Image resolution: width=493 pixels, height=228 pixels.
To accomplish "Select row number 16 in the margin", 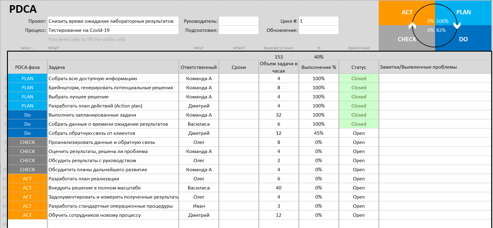I will [x=4, y=224].
